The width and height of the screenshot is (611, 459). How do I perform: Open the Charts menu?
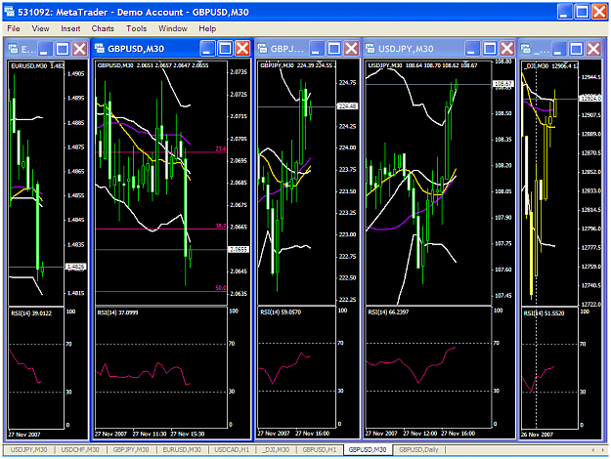point(103,28)
